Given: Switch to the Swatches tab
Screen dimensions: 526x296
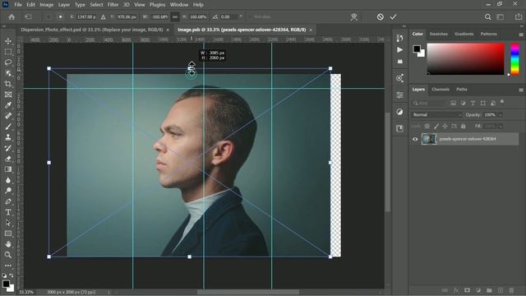Looking at the screenshot, I should (x=438, y=34).
